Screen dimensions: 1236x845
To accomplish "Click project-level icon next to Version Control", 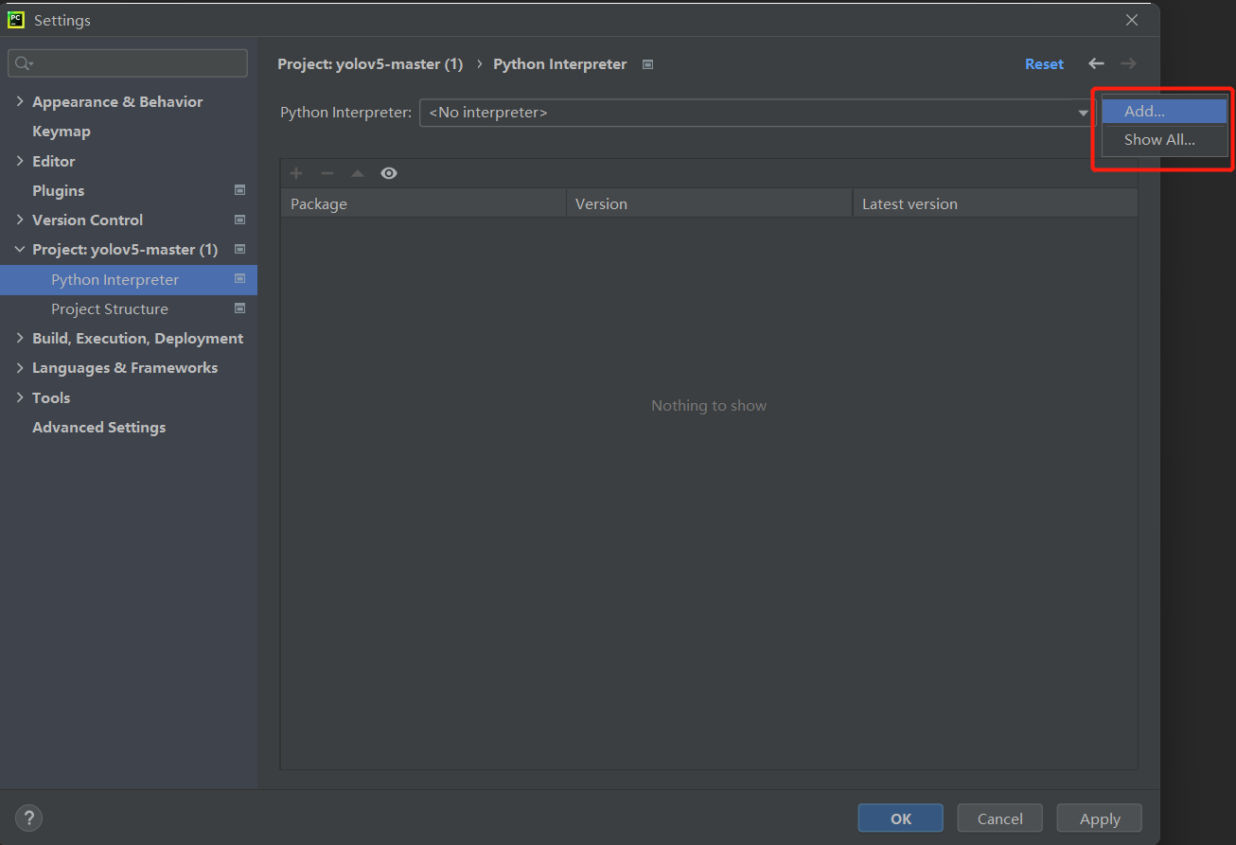I will pyautogui.click(x=239, y=220).
